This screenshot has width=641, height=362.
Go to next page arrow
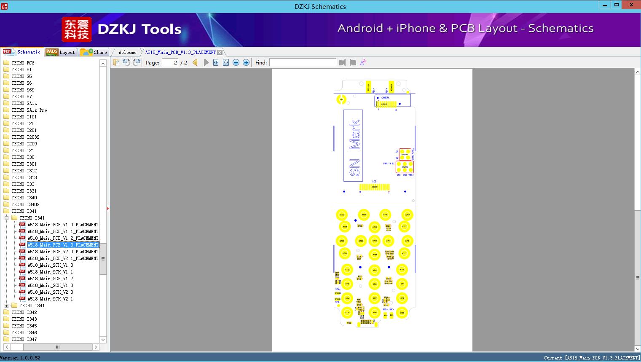pyautogui.click(x=206, y=62)
